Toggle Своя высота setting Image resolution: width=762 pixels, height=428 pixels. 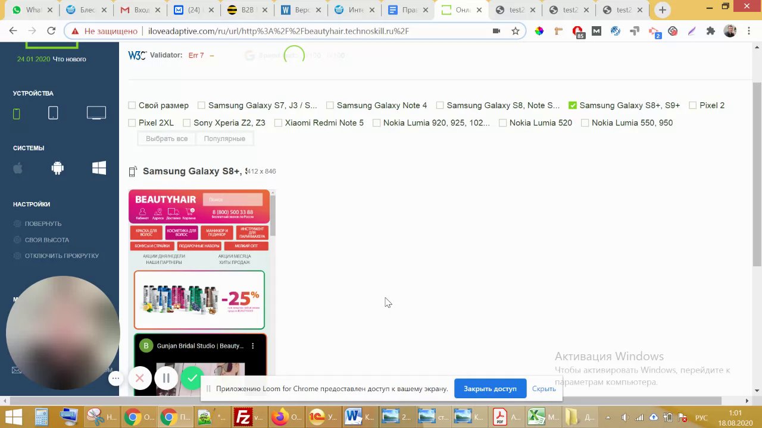click(x=42, y=240)
